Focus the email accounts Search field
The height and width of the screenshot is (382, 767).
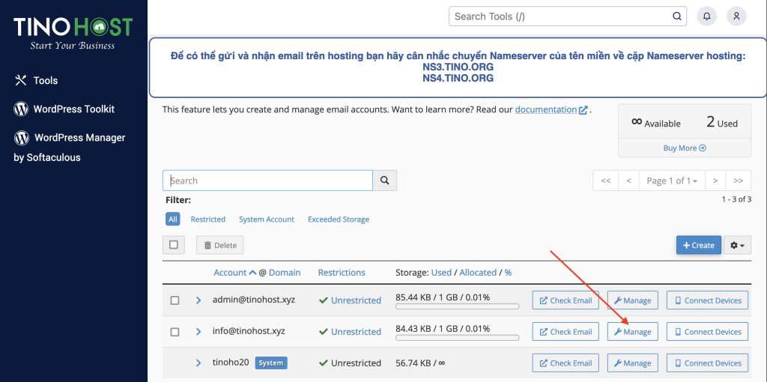pos(267,181)
